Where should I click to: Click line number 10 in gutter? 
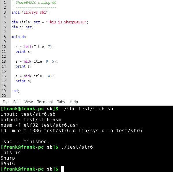click(x=4, y=47)
